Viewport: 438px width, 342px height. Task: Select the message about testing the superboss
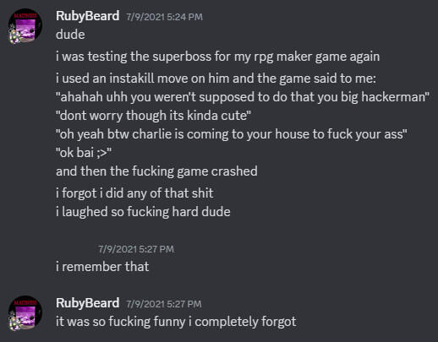pyautogui.click(x=218, y=57)
